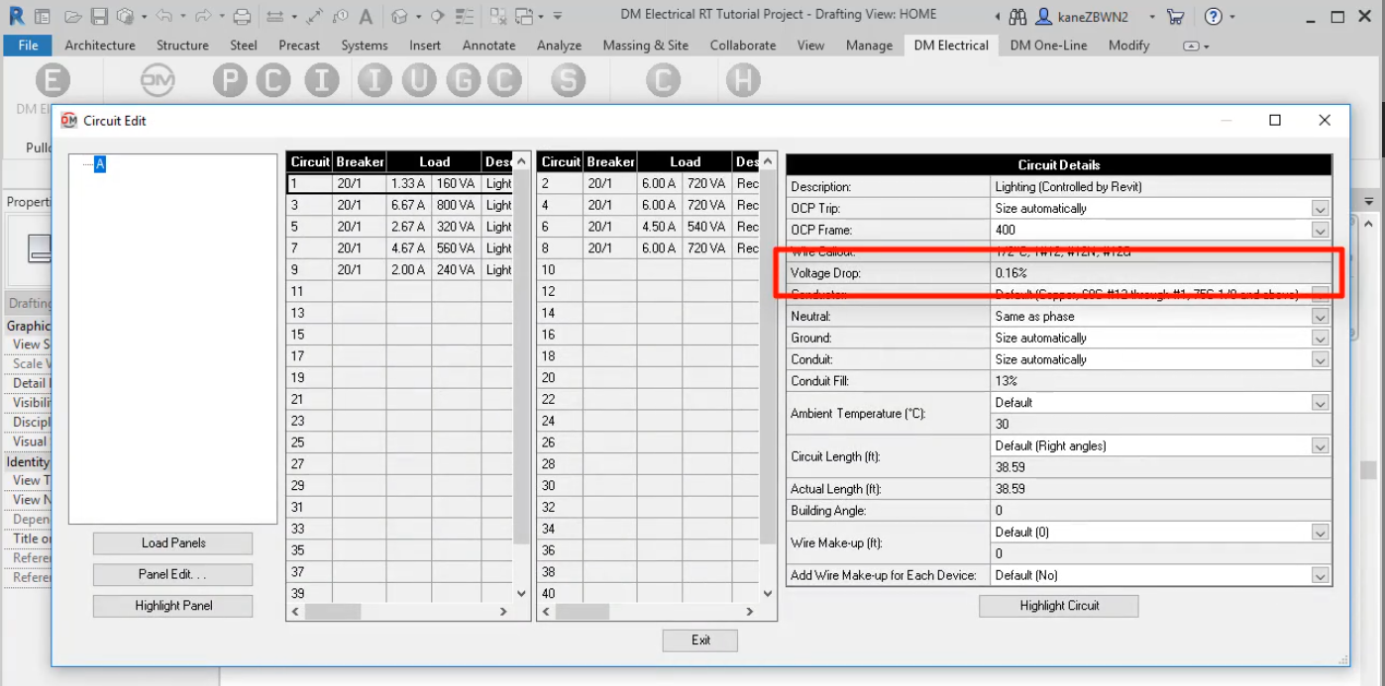Click the Close Inactive Views icon

[x=498, y=17]
